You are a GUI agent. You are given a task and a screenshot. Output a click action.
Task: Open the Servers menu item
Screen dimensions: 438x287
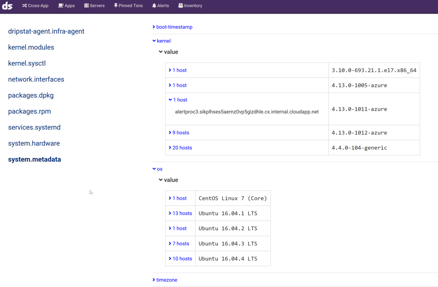point(97,5)
